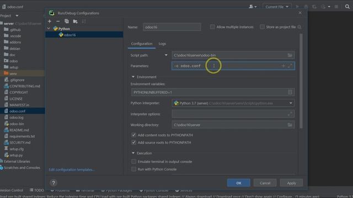Collapse the Environment section
This screenshot has height=198, width=353.
tap(133, 77)
